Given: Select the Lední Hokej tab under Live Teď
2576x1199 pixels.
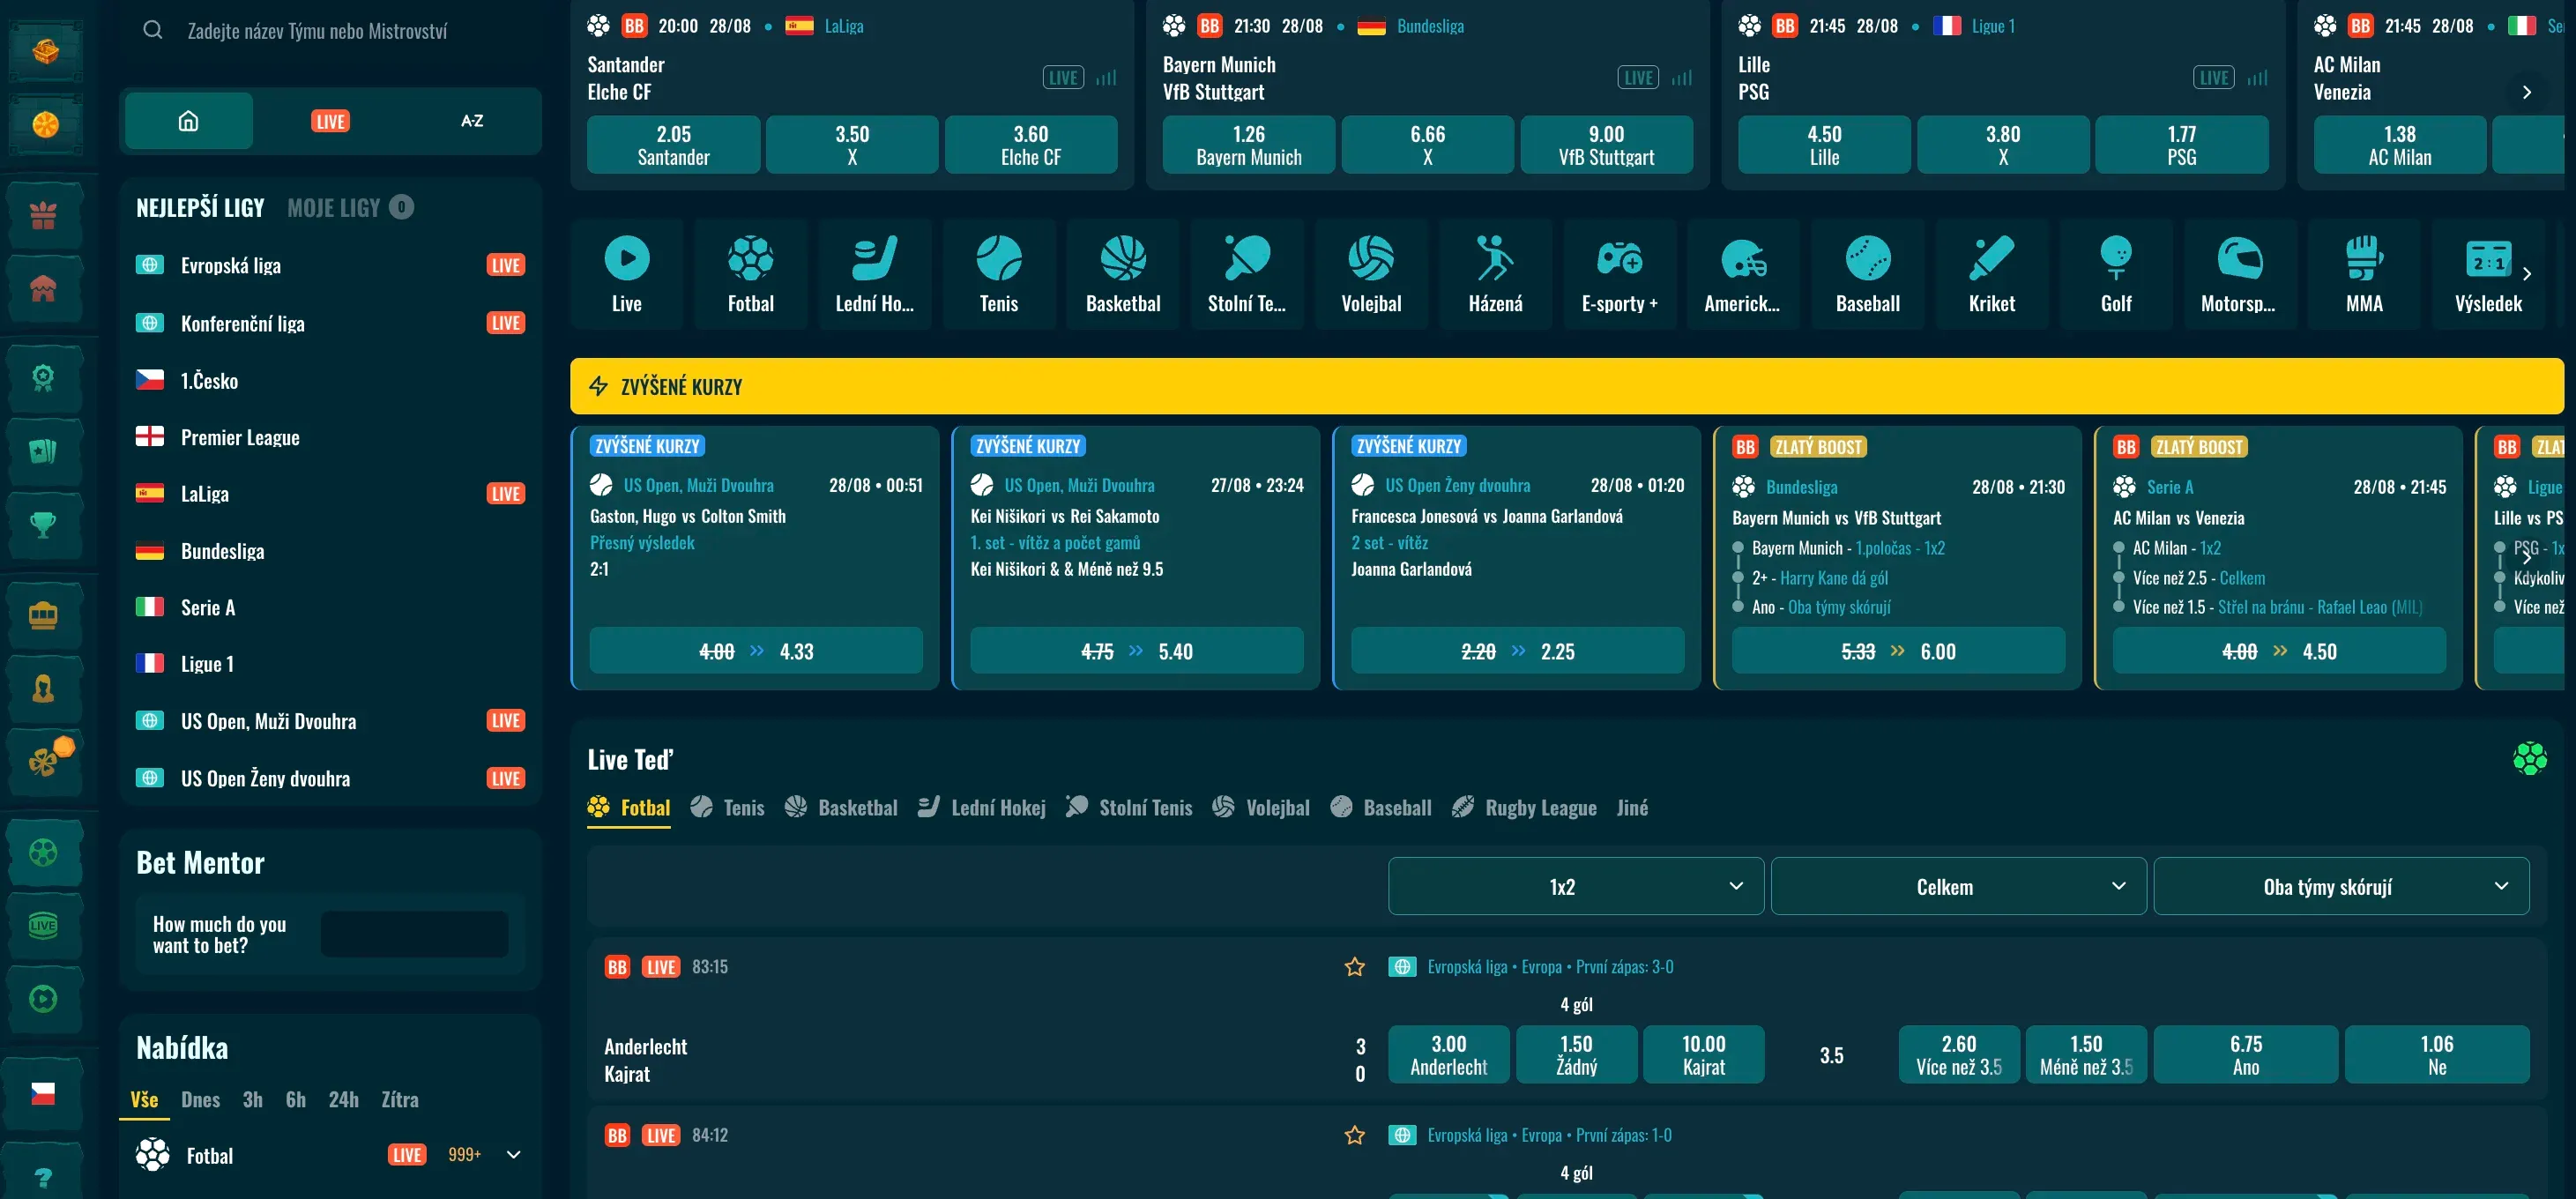Looking at the screenshot, I should pos(982,807).
